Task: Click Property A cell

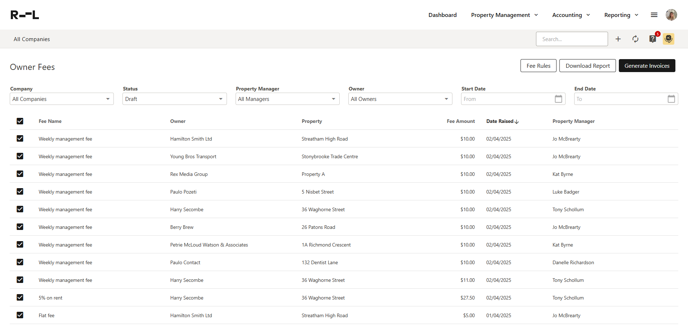Action: pyautogui.click(x=313, y=174)
